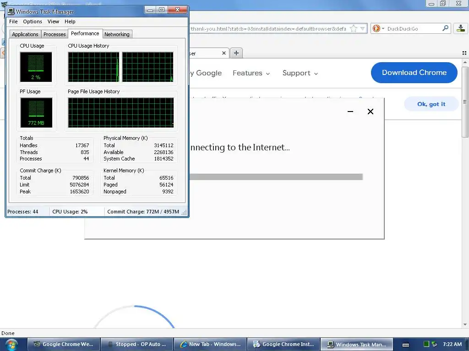Click the Task Manager resize grip

184,213
